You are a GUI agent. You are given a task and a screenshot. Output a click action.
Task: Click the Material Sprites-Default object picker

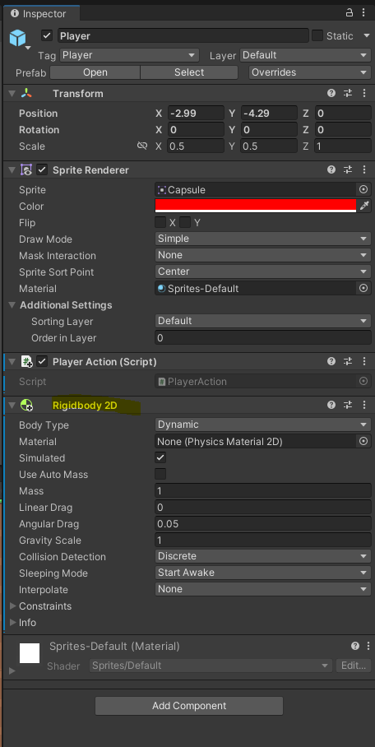coord(363,288)
